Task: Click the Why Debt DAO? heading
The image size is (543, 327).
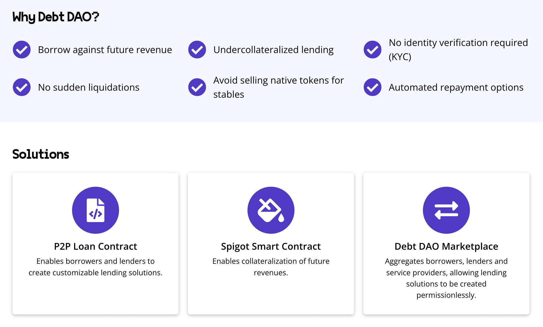Action: (x=56, y=17)
